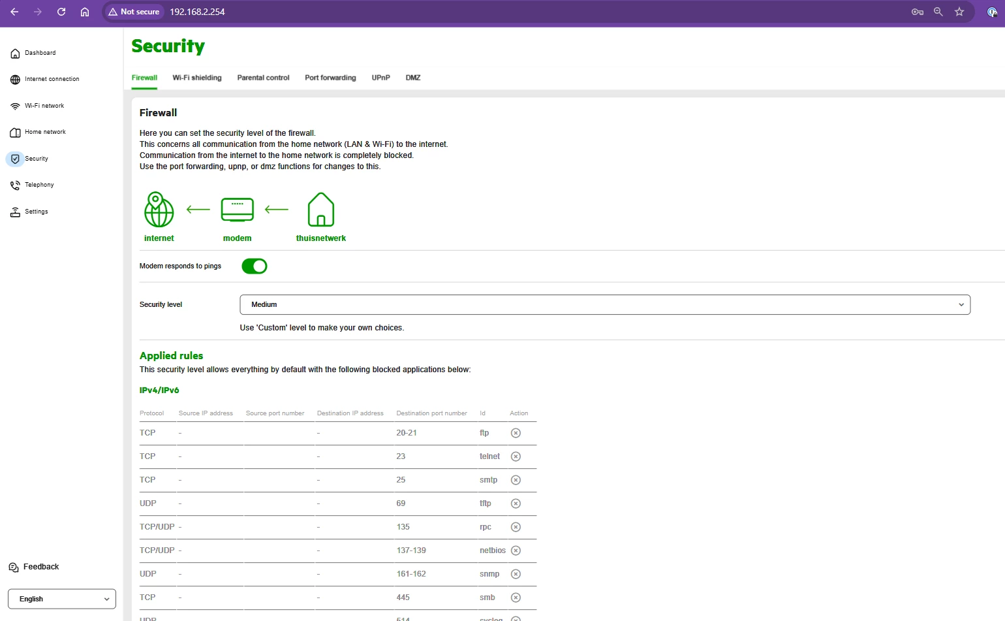Image resolution: width=1005 pixels, height=621 pixels.
Task: Click the action icon in the telnet row
Action: (x=516, y=456)
